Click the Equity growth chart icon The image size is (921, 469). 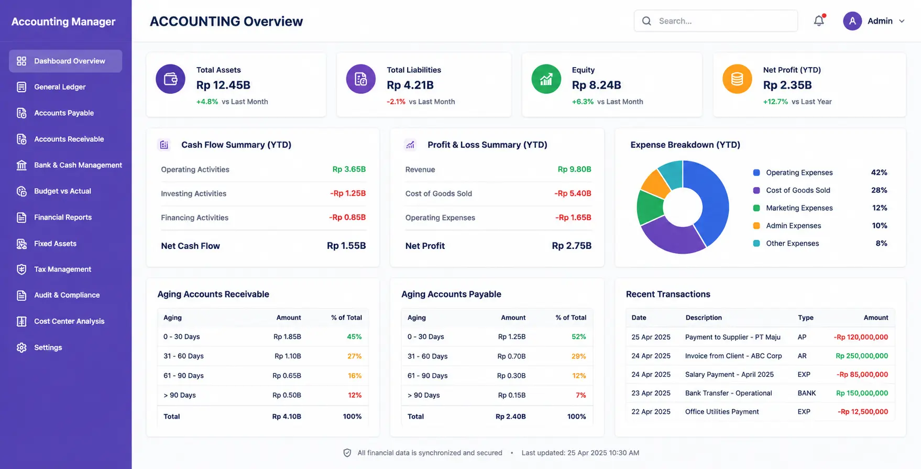click(x=546, y=79)
